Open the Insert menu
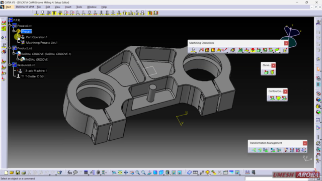Screen dimensions: 322x181 [x=68, y=7]
